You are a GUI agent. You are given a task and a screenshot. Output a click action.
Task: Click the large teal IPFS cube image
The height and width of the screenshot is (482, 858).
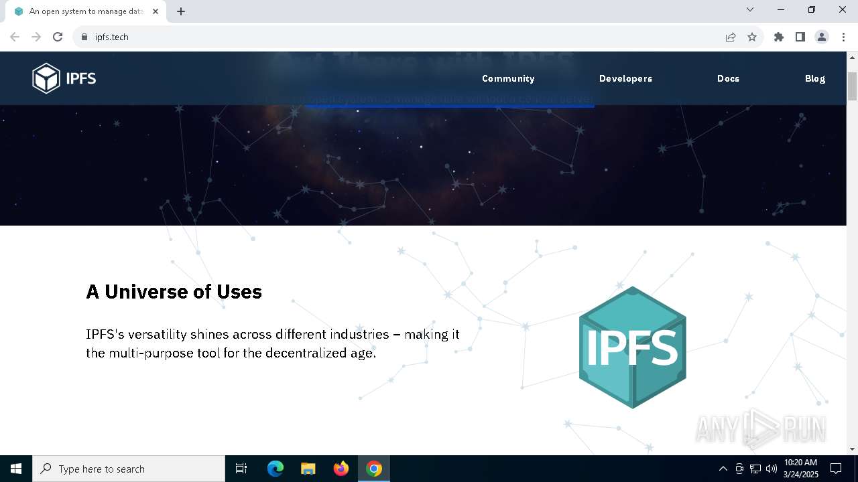pos(632,347)
